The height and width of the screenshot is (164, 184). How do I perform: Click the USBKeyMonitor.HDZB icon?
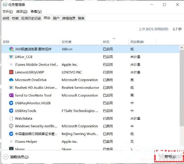coord(11,103)
